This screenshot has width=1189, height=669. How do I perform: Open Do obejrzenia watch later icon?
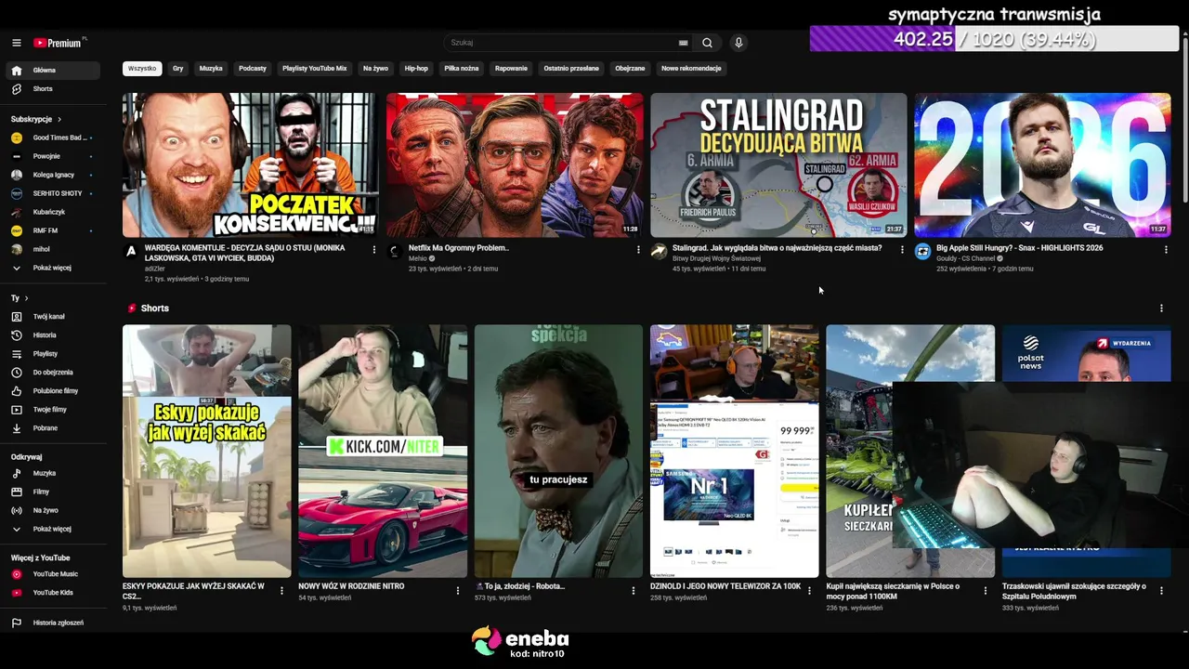click(16, 373)
